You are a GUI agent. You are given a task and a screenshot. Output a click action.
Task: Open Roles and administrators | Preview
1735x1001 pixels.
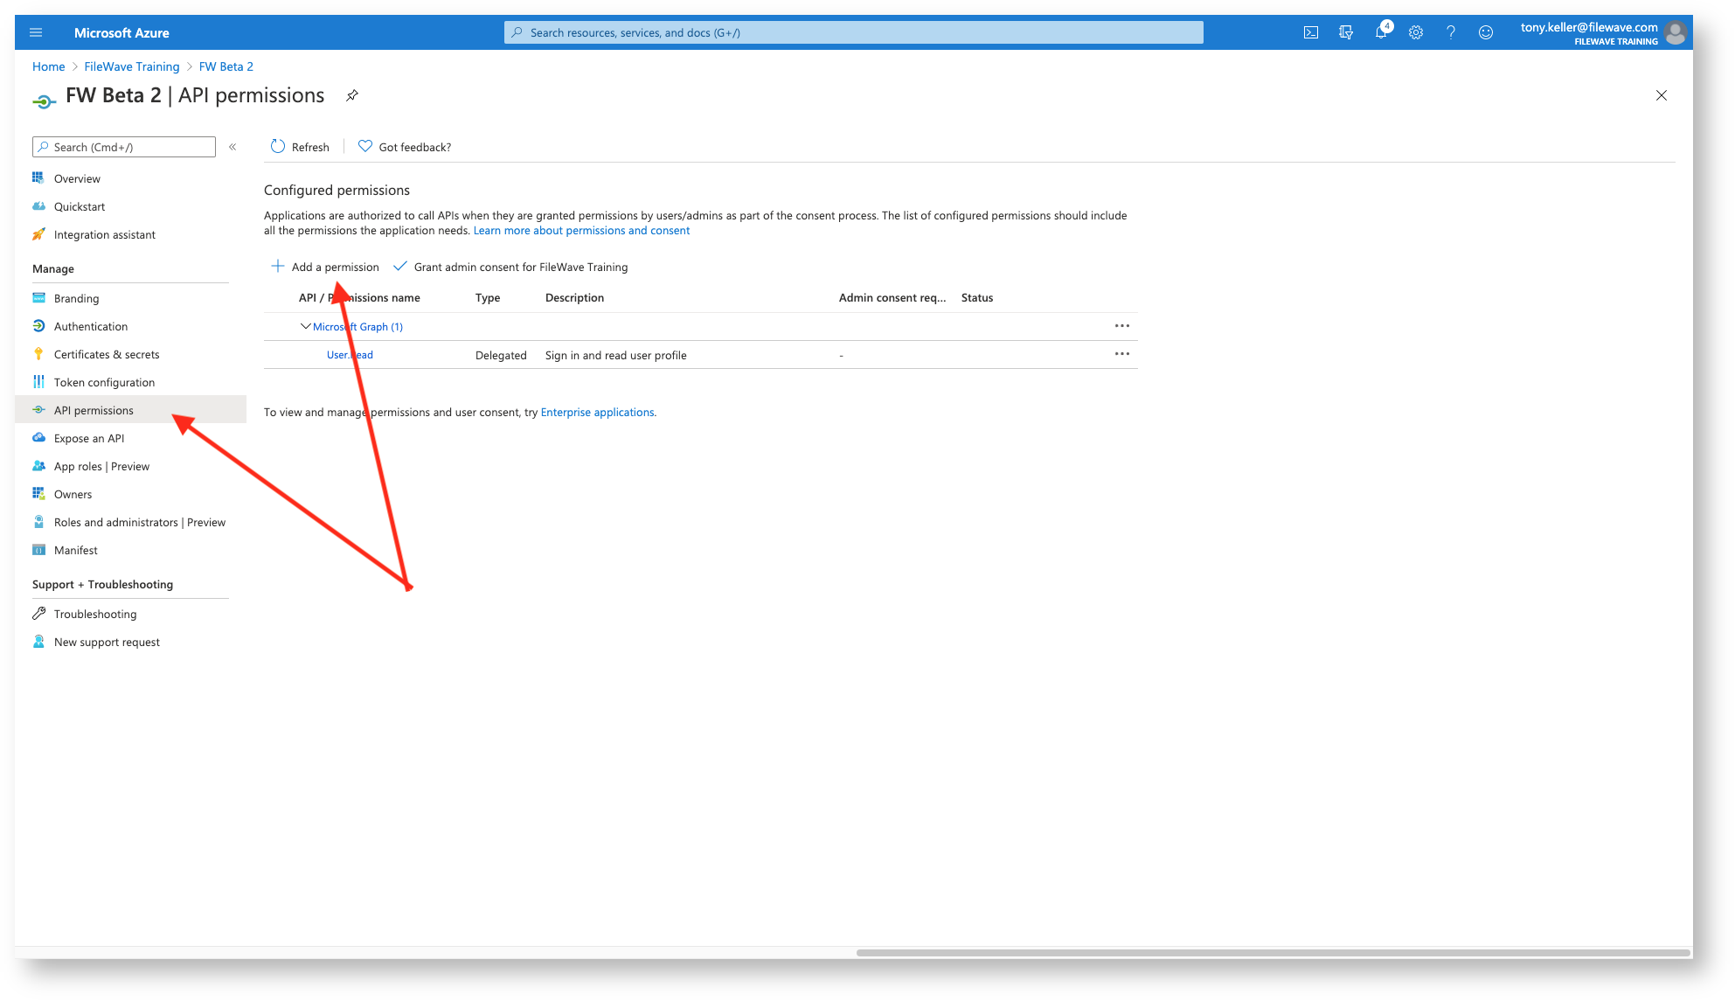click(139, 522)
